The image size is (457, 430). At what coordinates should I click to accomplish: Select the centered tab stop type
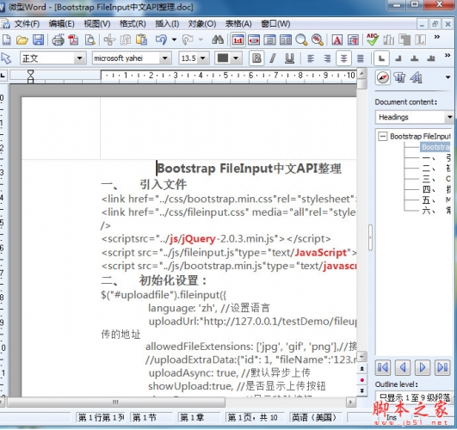pos(414,58)
